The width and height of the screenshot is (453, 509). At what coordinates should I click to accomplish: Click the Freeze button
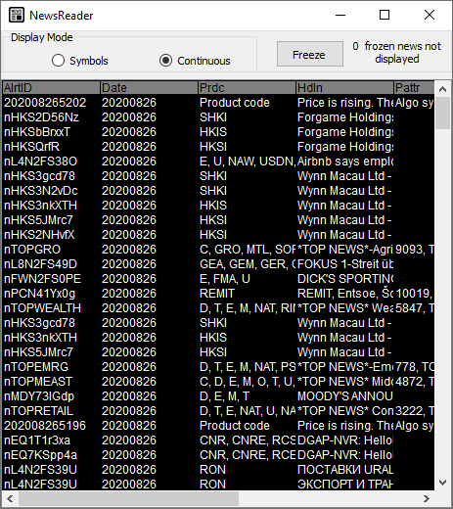click(x=310, y=54)
